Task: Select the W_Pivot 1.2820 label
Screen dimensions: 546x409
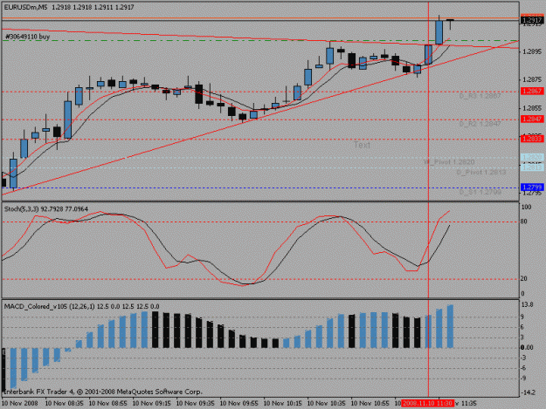Action: click(x=449, y=162)
